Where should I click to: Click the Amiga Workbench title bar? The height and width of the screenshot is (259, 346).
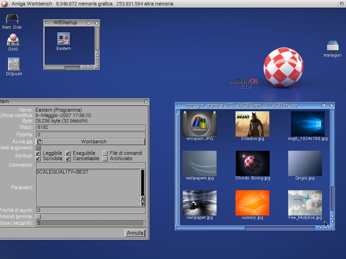(x=169, y=4)
